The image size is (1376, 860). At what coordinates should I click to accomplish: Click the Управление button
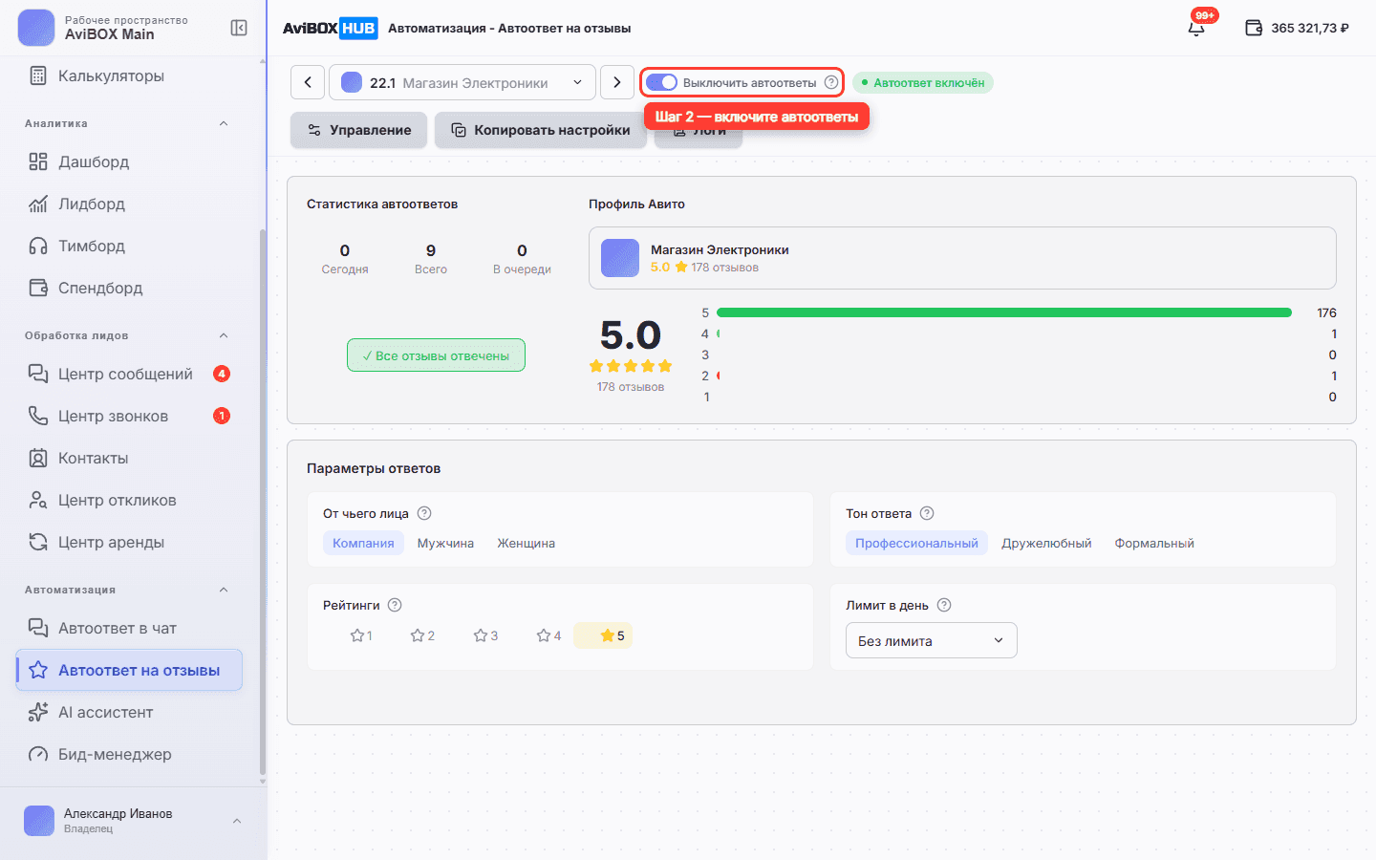coord(359,130)
